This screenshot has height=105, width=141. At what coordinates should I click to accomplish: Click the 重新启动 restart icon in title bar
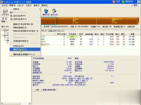(123, 2)
